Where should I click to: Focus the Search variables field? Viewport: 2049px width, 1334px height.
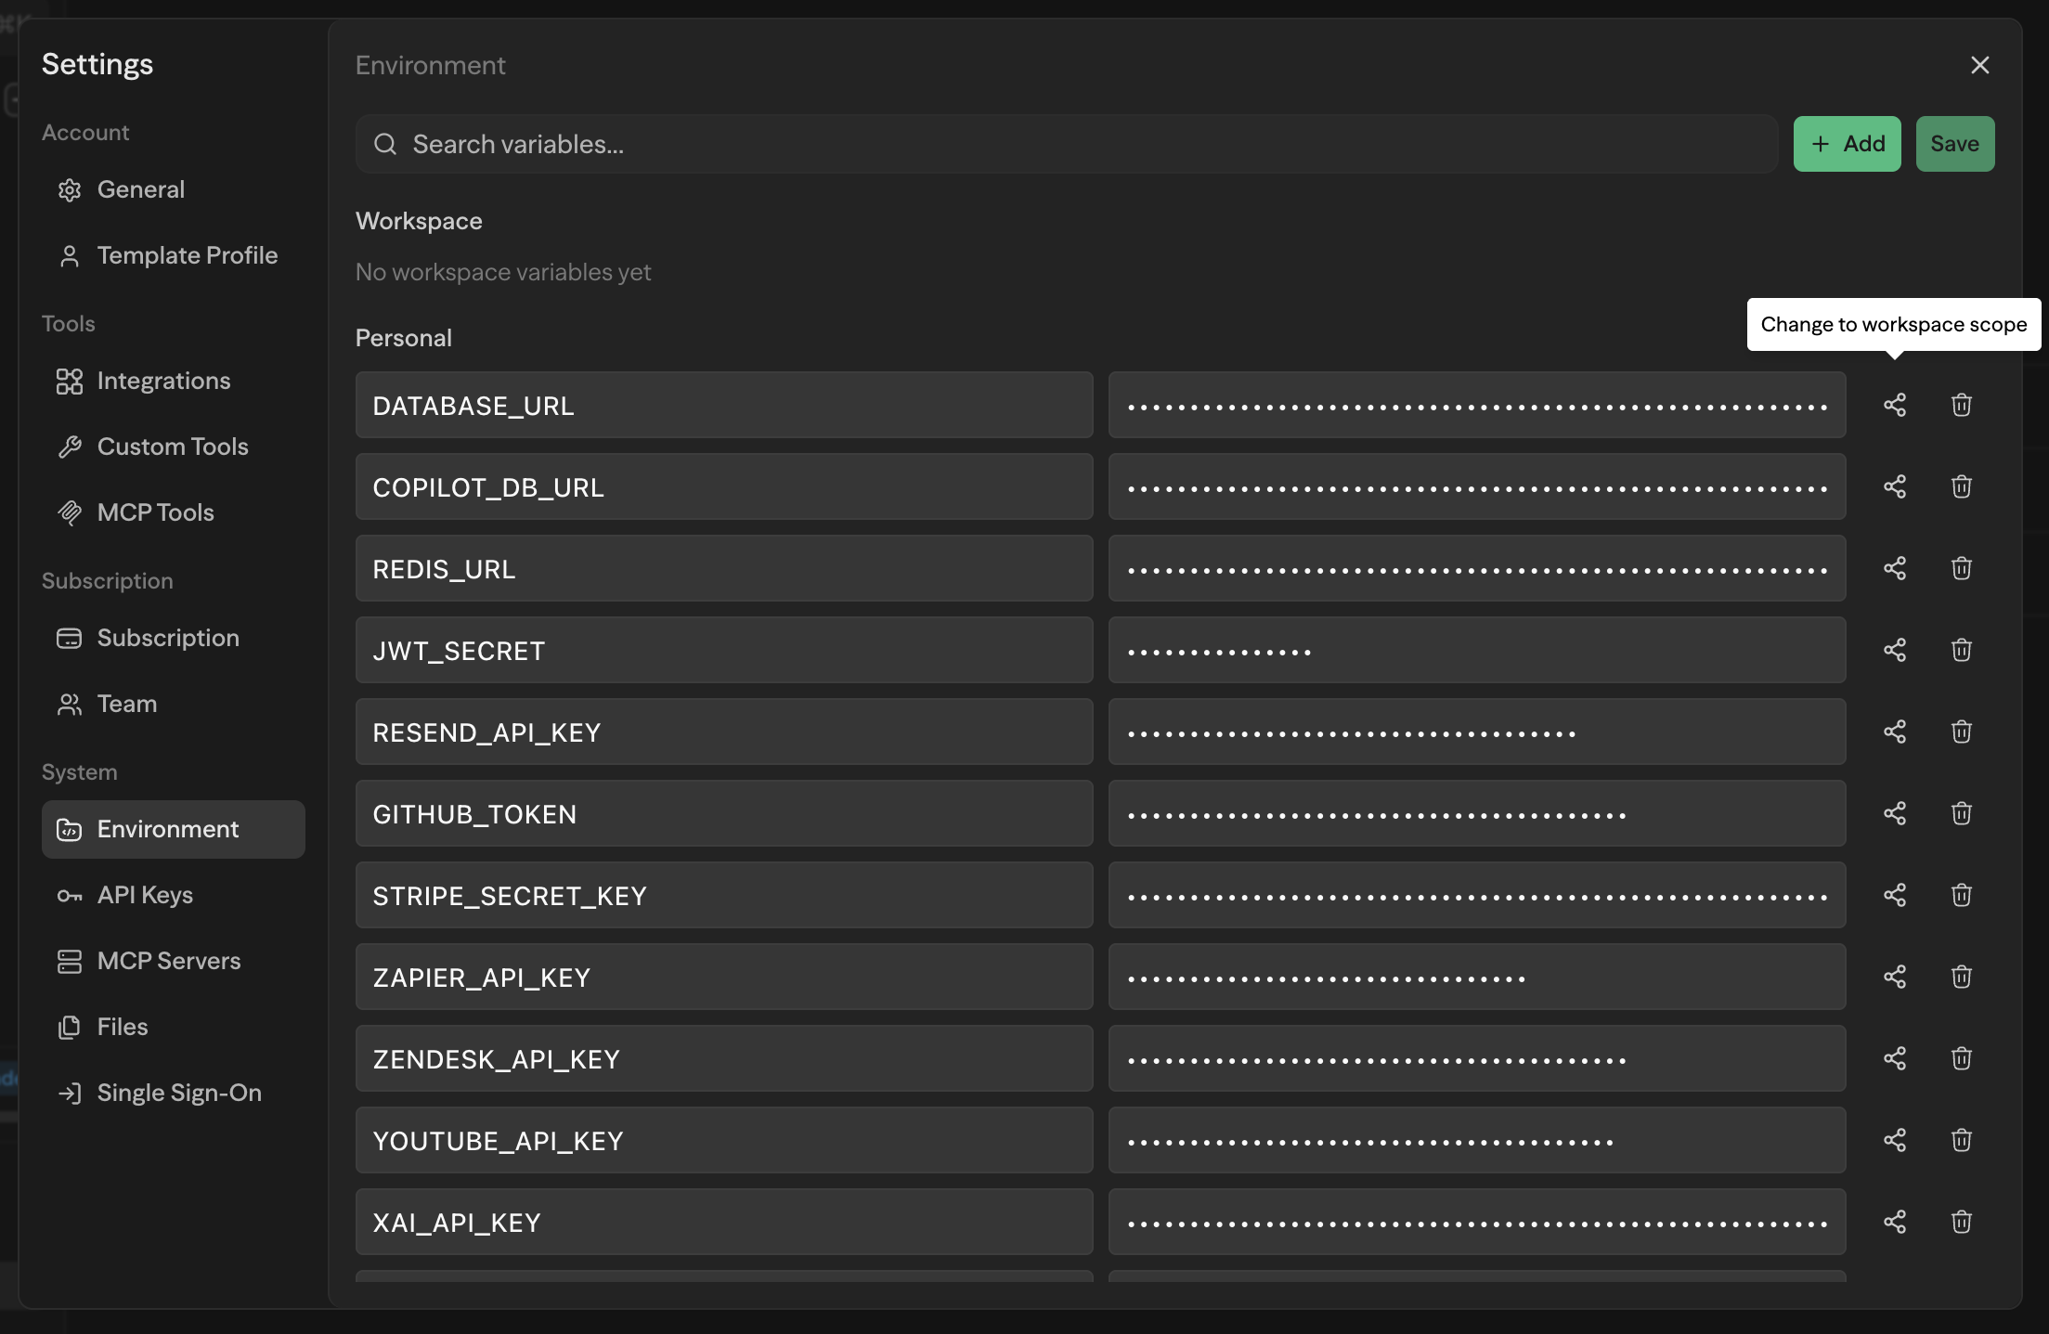click(x=1068, y=144)
